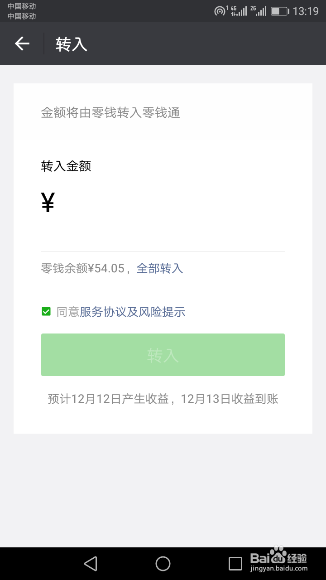Tap the 转入 page title

[71, 44]
